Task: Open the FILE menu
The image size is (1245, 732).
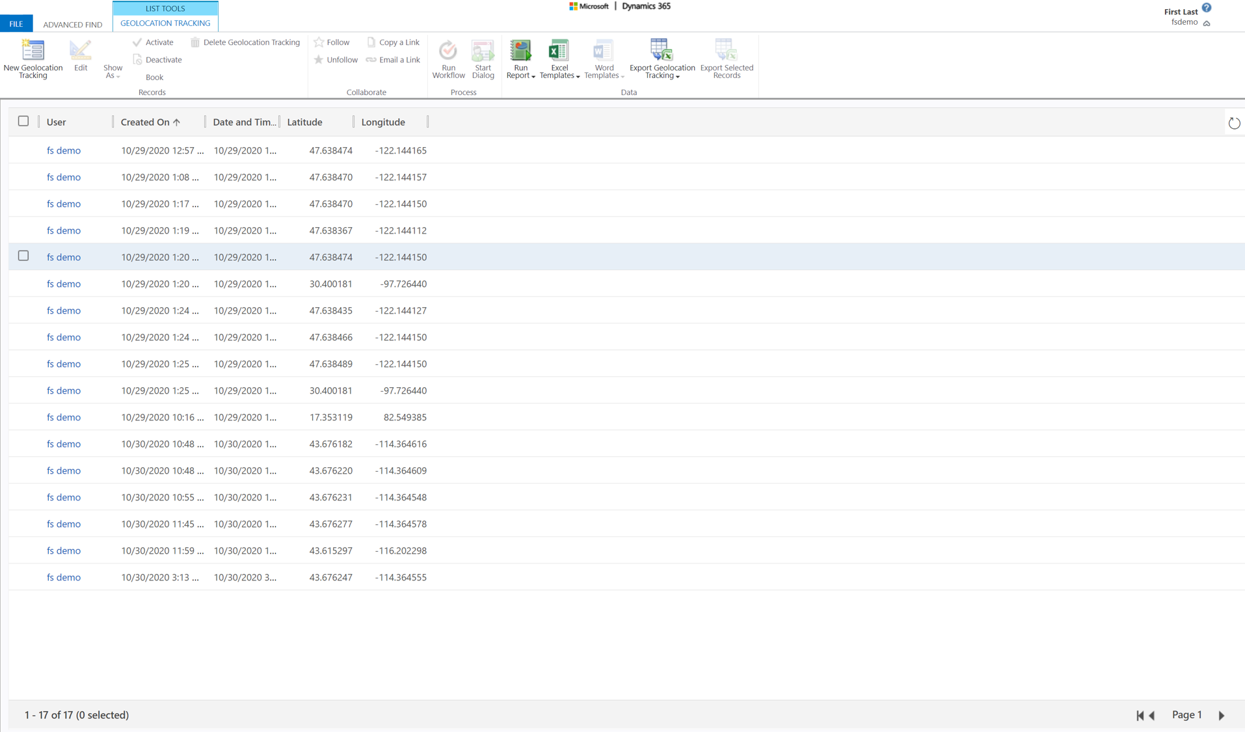Action: [16, 23]
